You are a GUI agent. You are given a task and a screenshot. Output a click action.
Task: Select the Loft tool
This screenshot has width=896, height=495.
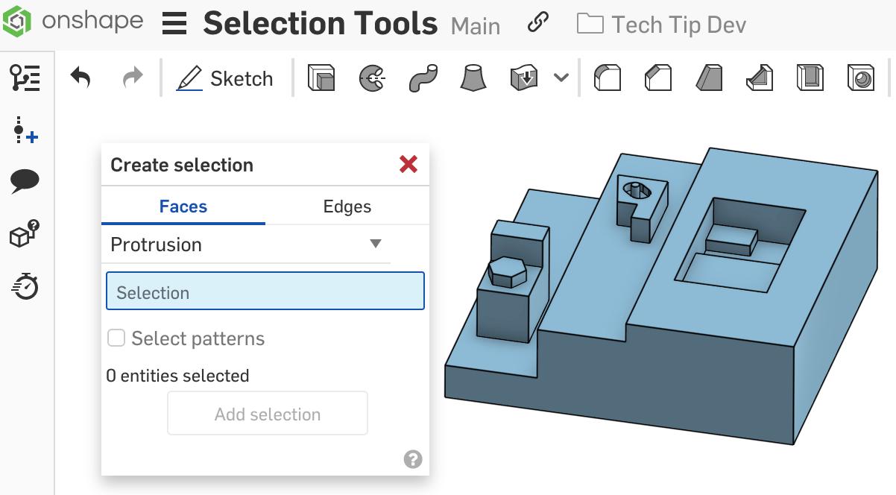(x=472, y=77)
